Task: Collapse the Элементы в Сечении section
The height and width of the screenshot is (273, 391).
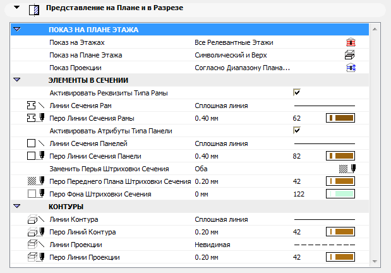Action: coord(17,80)
